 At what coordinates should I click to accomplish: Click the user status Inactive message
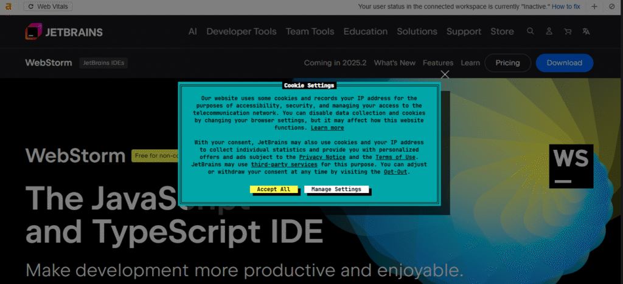(x=454, y=6)
